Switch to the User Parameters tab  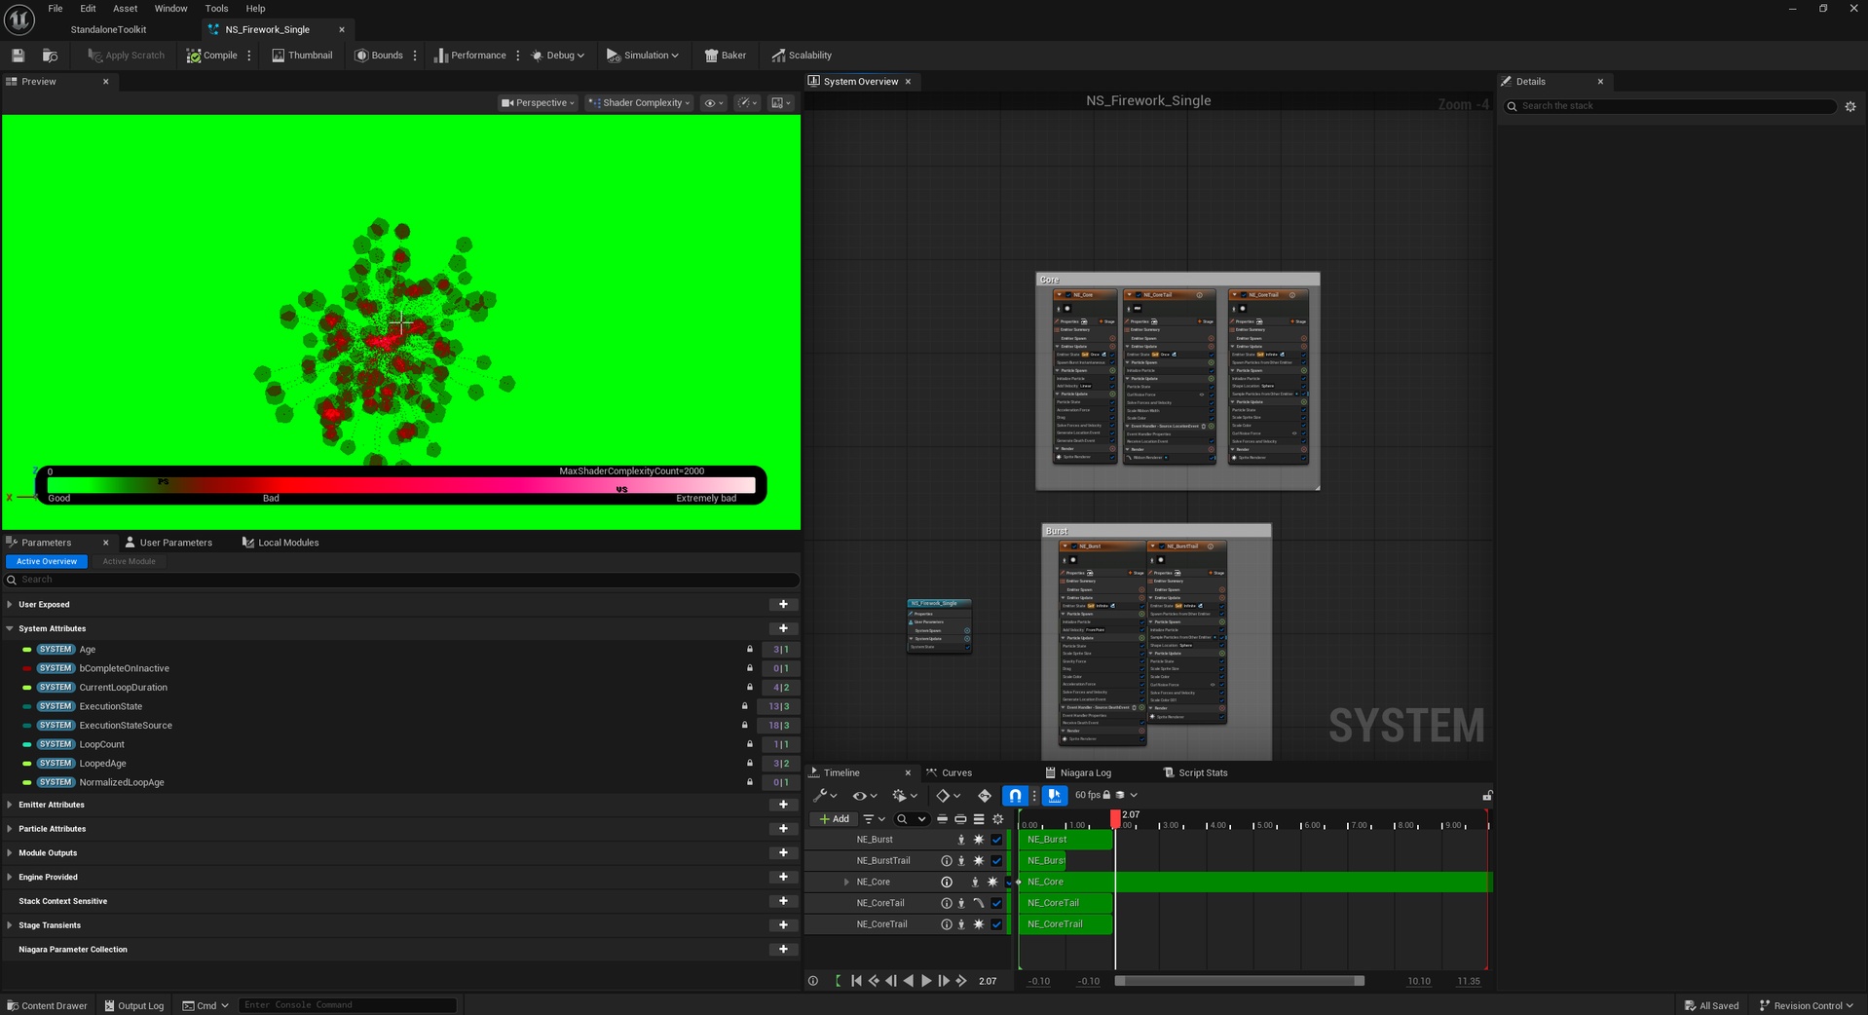click(168, 543)
